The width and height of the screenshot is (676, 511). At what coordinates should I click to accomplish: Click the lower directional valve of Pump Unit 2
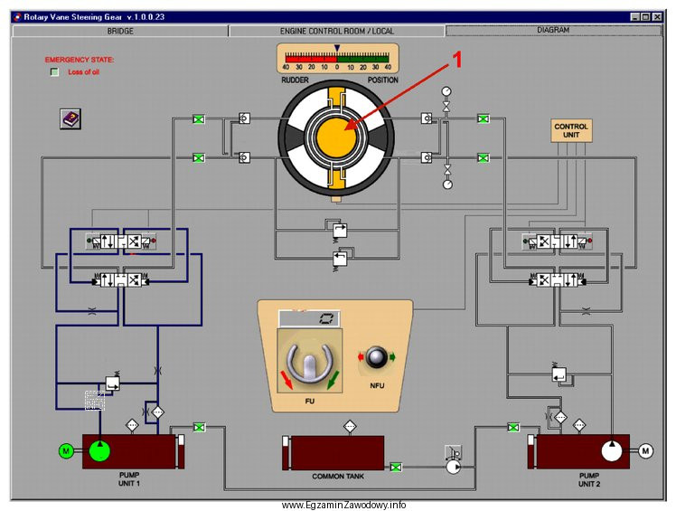pos(558,280)
